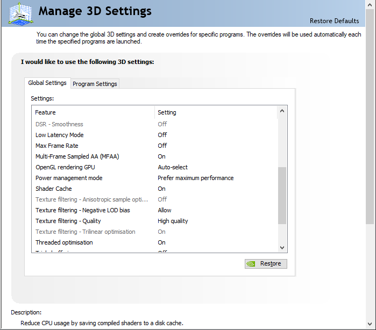376x330 pixels.
Task: Select the DSR - Smoothness row
Action: pyautogui.click(x=155, y=124)
